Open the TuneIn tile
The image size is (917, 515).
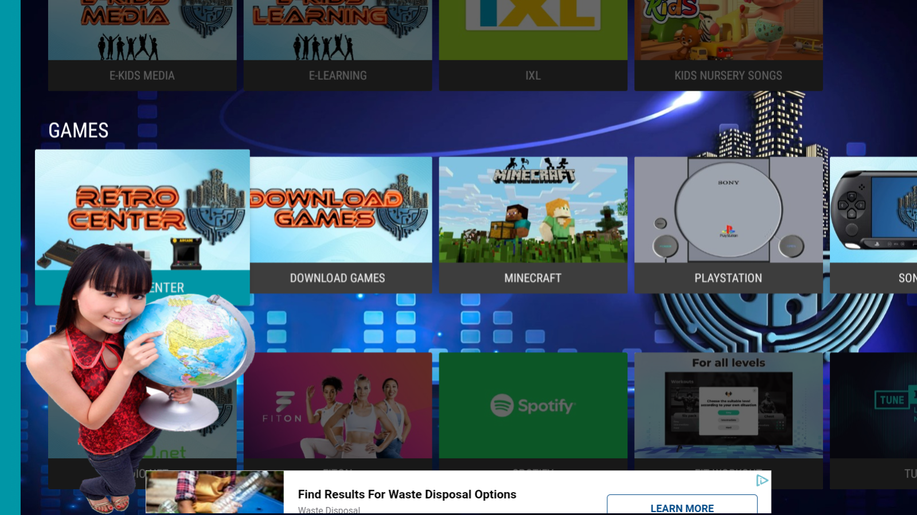click(873, 420)
